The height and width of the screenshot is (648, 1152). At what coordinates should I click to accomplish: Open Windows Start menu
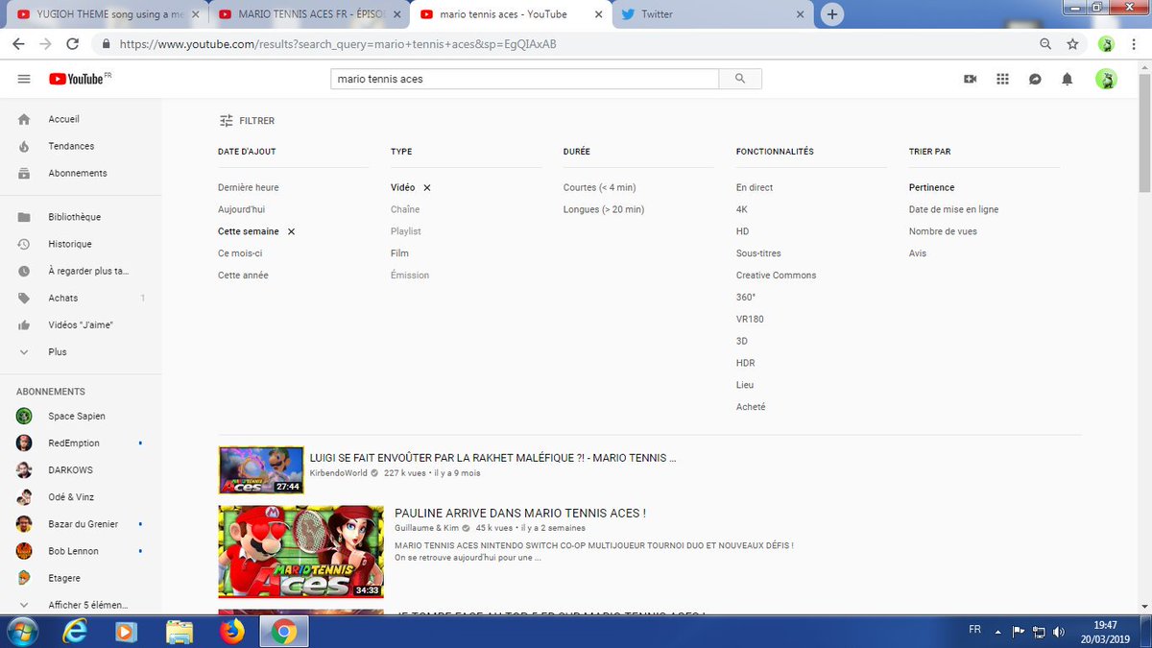pyautogui.click(x=21, y=632)
